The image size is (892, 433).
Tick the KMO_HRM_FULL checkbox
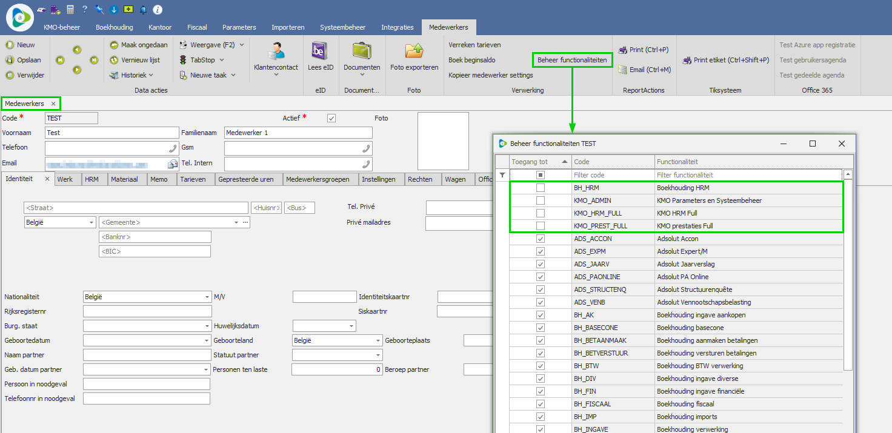point(541,213)
